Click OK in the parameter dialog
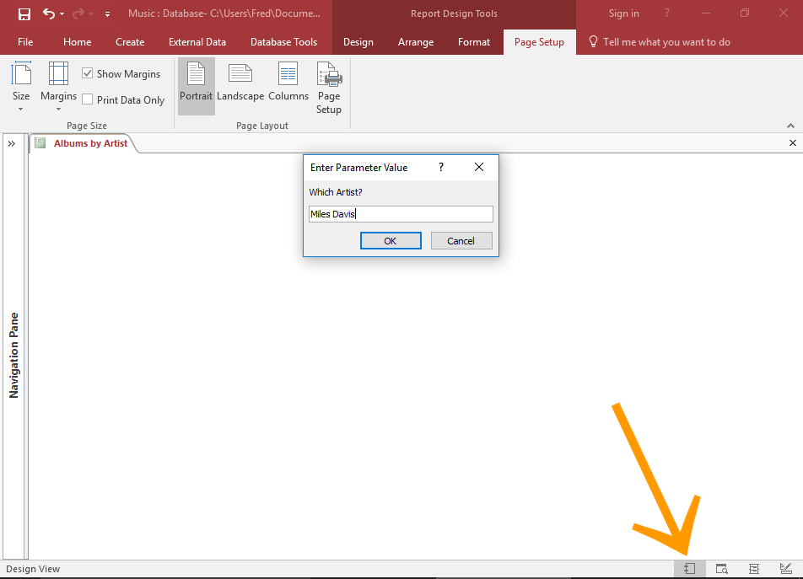This screenshot has height=579, width=803. point(391,241)
